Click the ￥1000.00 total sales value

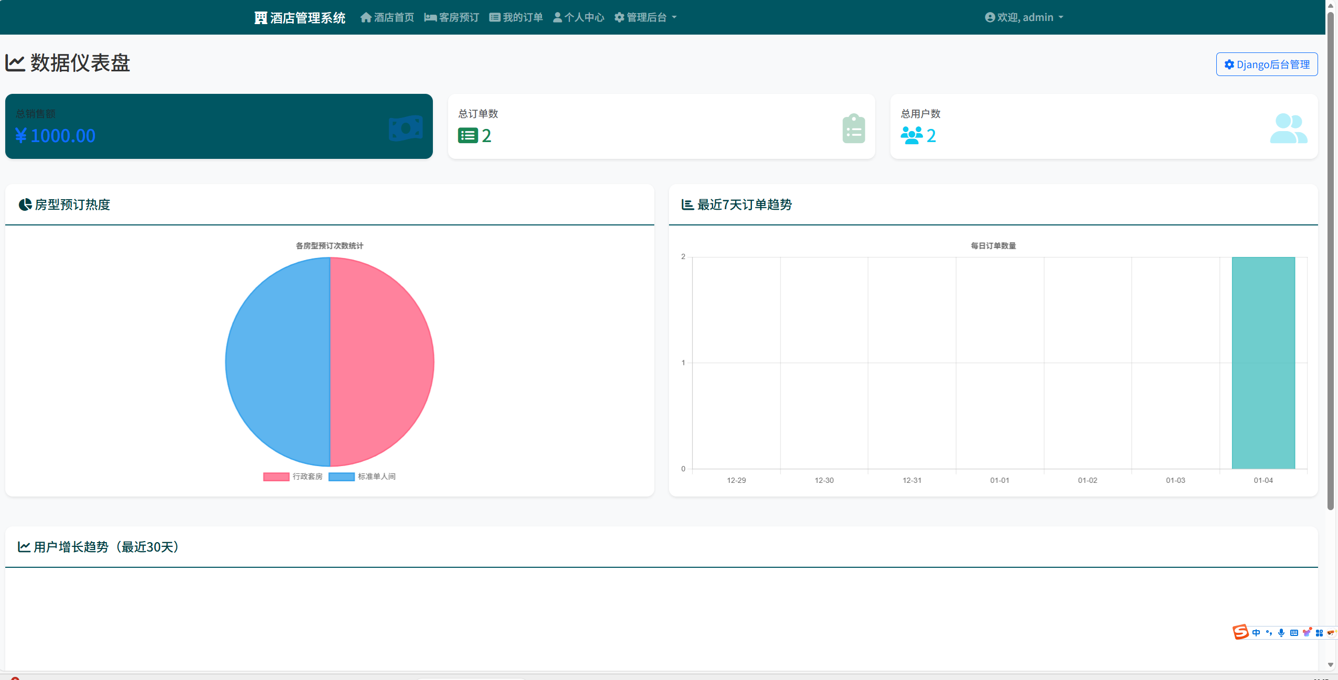click(x=56, y=136)
